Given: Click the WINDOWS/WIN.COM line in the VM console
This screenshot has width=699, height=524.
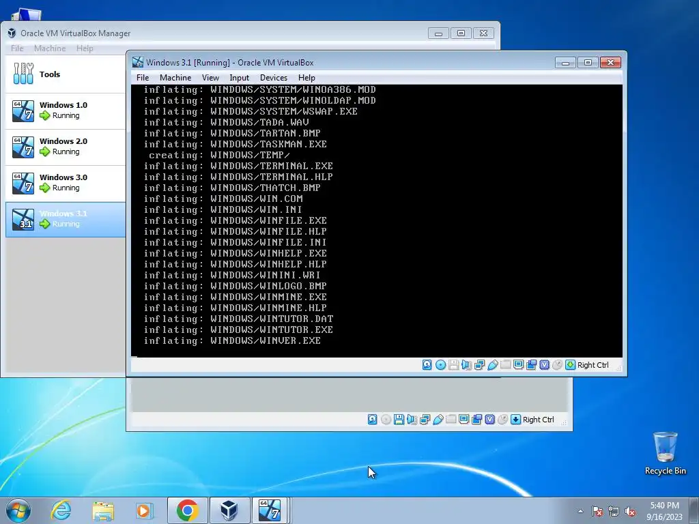Looking at the screenshot, I should 223,199.
